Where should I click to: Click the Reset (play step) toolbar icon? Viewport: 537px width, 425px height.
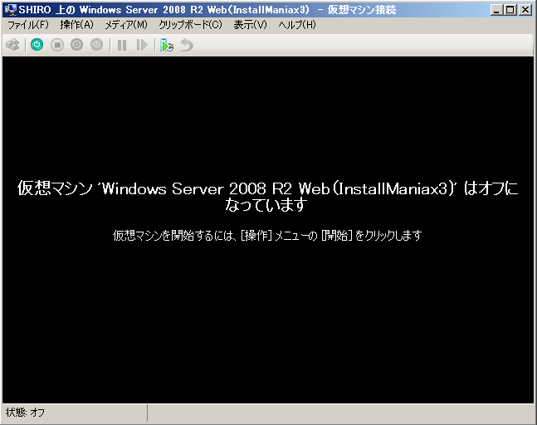pos(141,45)
